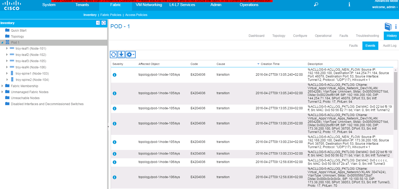This screenshot has height=189, width=399.
Task: Click severity info icon for 09:13:00.233 event
Action: (114, 154)
